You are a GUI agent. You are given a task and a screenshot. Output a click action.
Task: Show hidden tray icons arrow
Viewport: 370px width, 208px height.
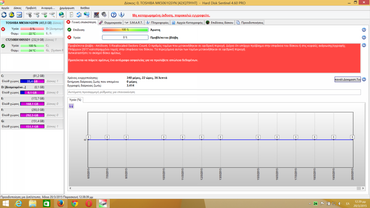pyautogui.click(x=309, y=204)
